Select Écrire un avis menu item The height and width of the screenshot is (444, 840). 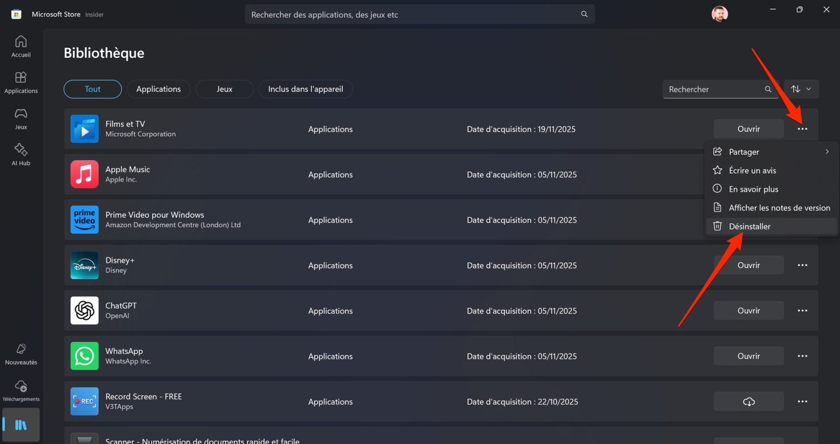pyautogui.click(x=752, y=170)
